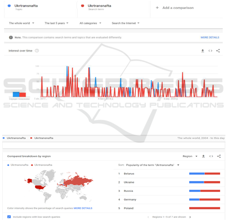Open help for Interest over time
Image resolution: width=228 pixels, height=220 pixels.
click(x=37, y=51)
